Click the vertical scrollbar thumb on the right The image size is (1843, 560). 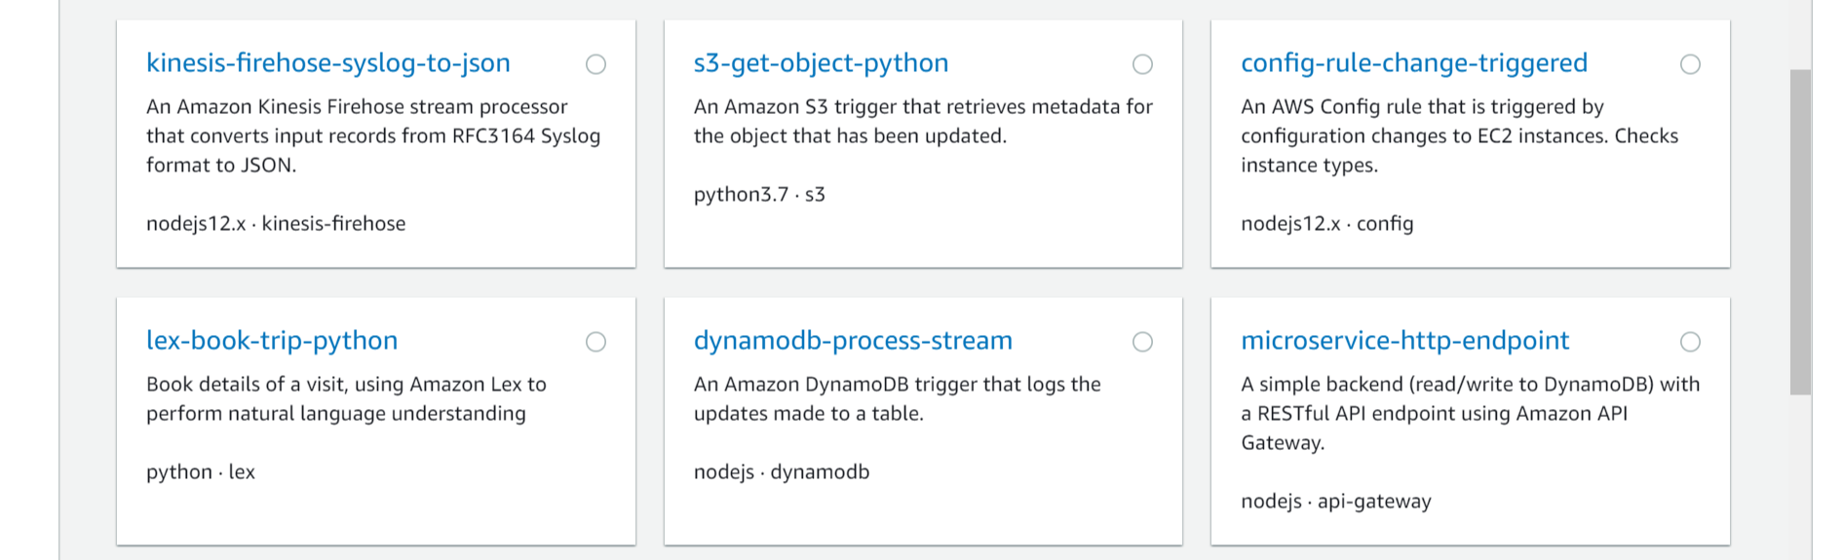pyautogui.click(x=1800, y=232)
